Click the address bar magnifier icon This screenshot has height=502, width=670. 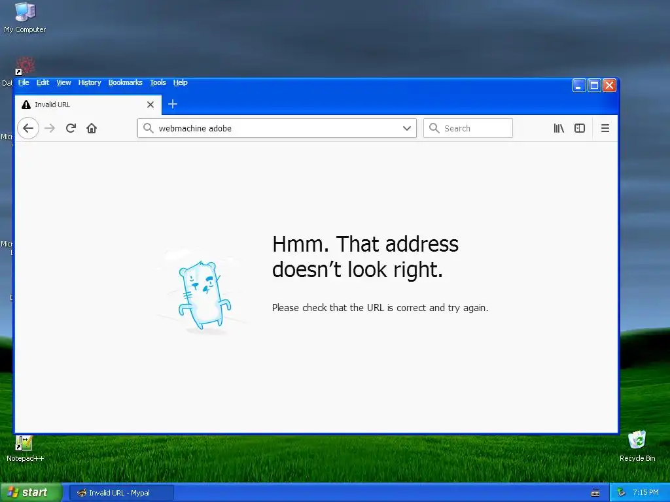pos(149,128)
